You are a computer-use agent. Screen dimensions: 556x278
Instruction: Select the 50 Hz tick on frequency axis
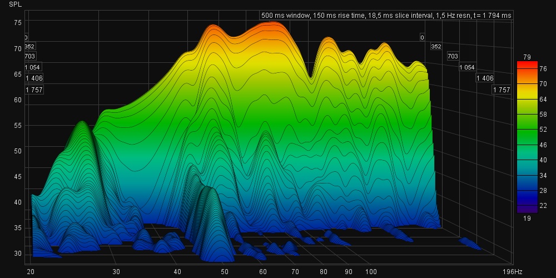tap(225, 271)
